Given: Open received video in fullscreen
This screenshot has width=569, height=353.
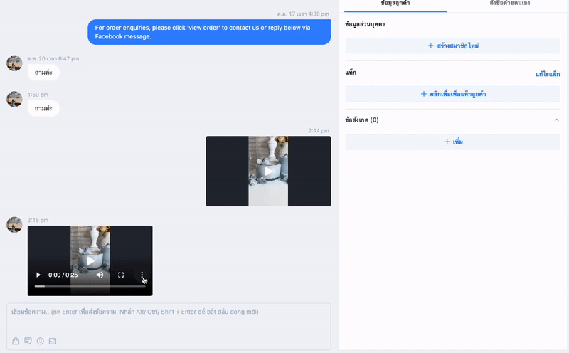Looking at the screenshot, I should (121, 275).
